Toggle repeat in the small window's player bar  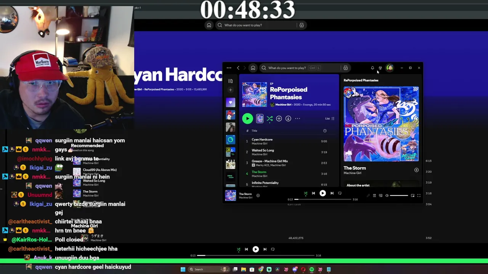pos(340,193)
